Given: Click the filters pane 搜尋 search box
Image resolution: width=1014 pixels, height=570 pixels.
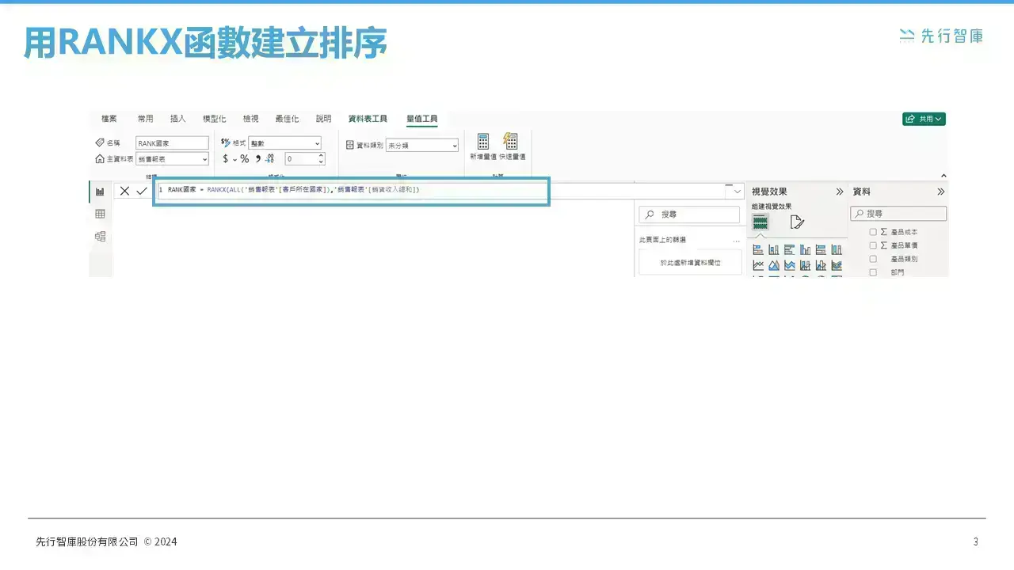Looking at the screenshot, I should [x=689, y=215].
